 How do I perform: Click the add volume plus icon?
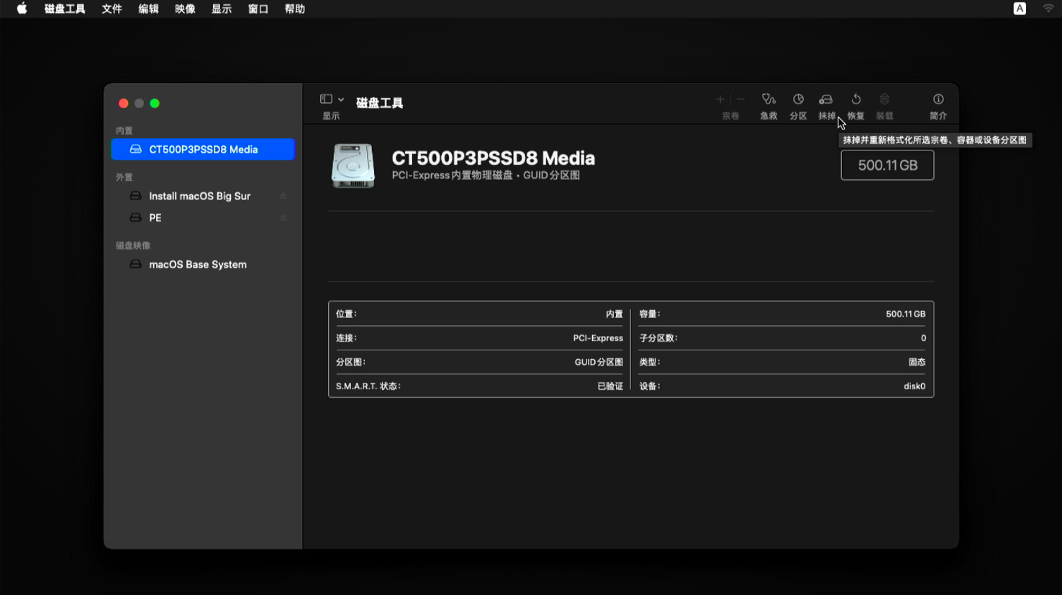coord(720,99)
